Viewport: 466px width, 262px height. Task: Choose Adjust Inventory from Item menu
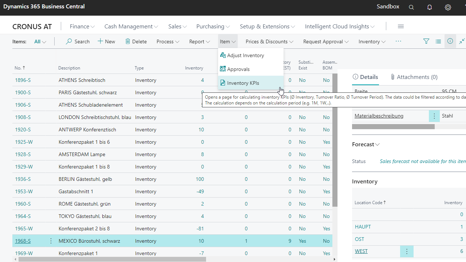pyautogui.click(x=245, y=55)
